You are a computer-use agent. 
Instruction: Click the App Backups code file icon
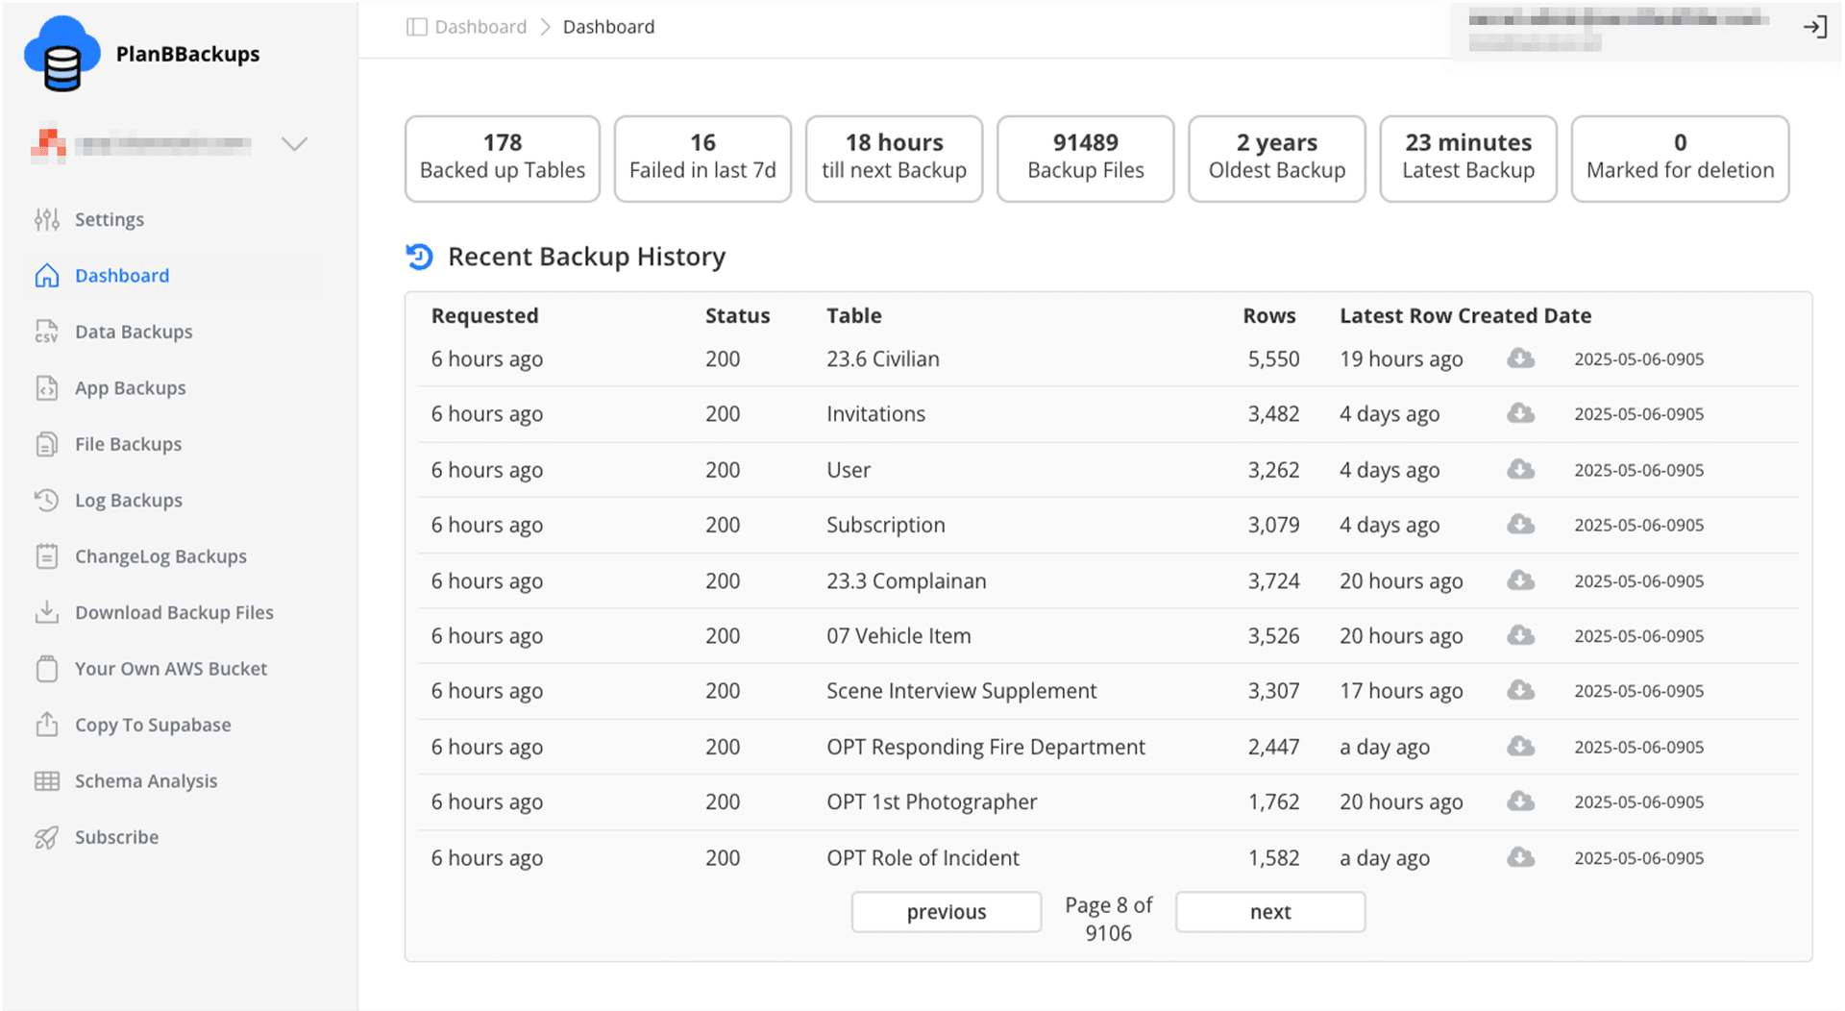click(x=47, y=388)
